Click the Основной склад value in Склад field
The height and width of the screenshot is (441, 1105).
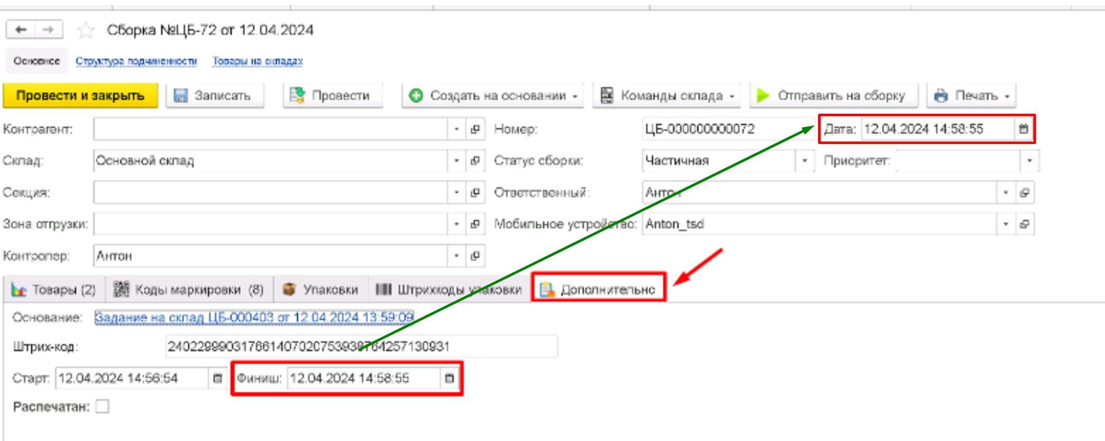click(x=145, y=161)
